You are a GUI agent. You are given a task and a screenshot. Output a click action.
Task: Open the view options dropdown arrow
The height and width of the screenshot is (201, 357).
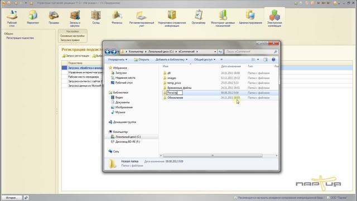[258, 60]
